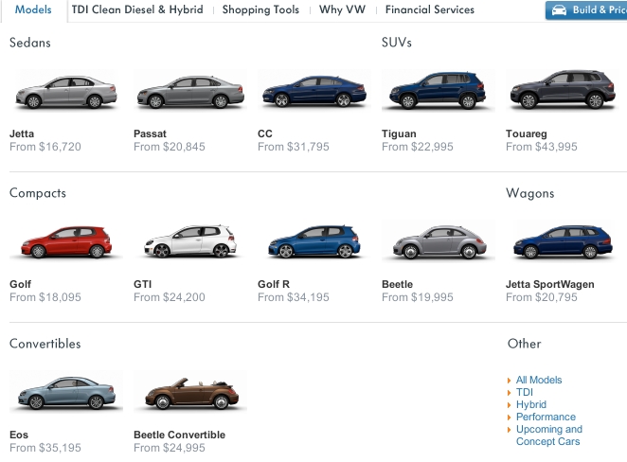Click the Other category heading
Viewport: 627px width, 462px height.
[524, 344]
